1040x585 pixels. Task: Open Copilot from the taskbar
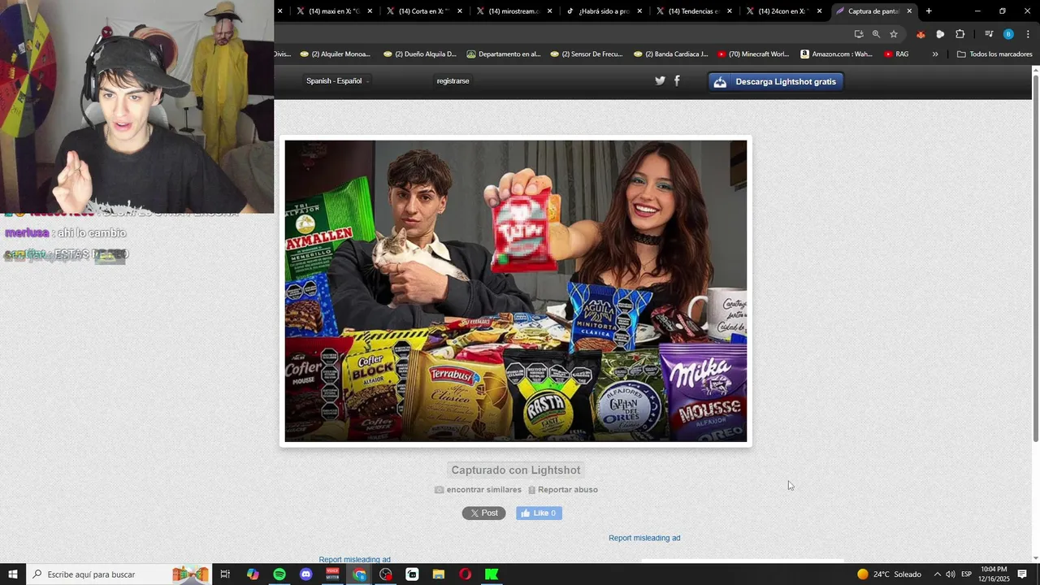(253, 574)
